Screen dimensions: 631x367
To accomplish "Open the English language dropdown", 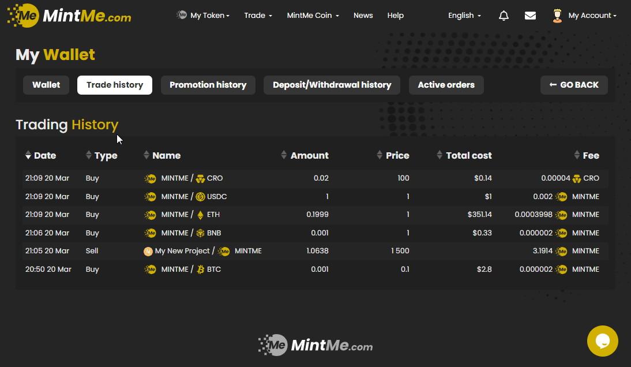I will pyautogui.click(x=464, y=16).
